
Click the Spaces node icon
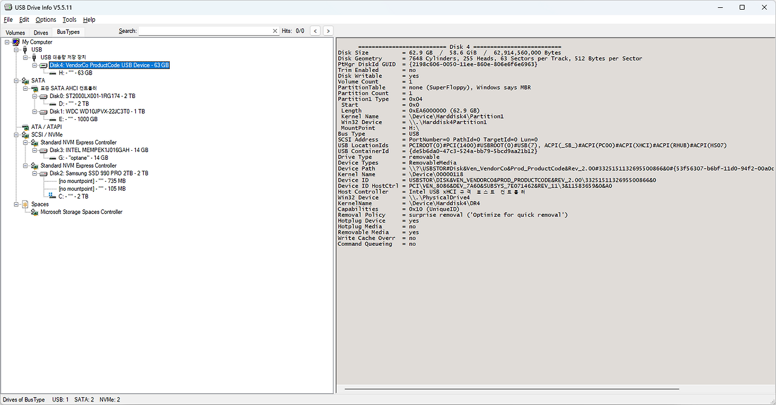(25, 204)
